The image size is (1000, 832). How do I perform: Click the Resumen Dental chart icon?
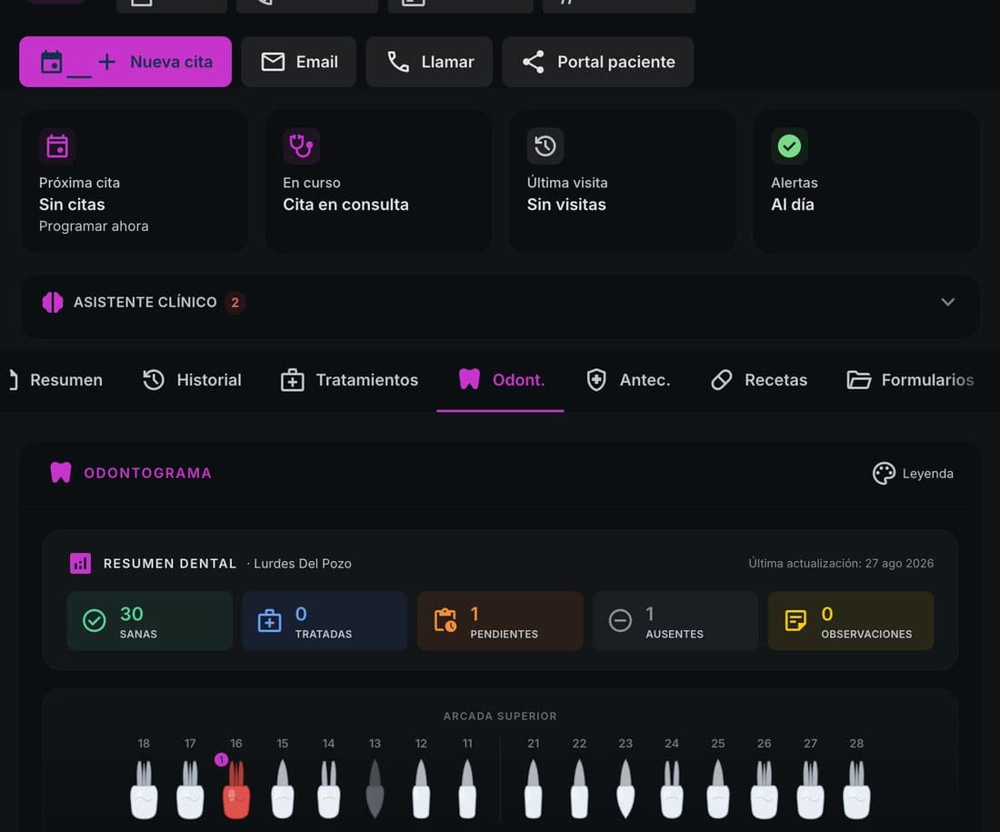point(80,564)
